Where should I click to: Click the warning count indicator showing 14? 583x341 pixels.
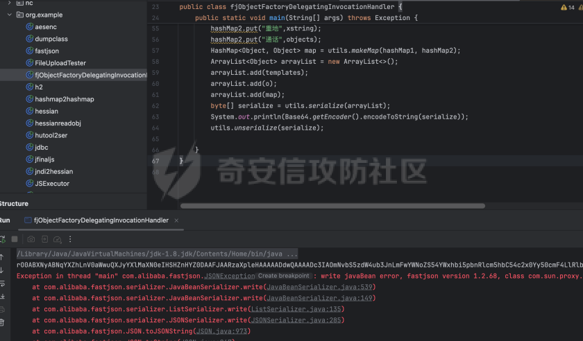click(568, 8)
